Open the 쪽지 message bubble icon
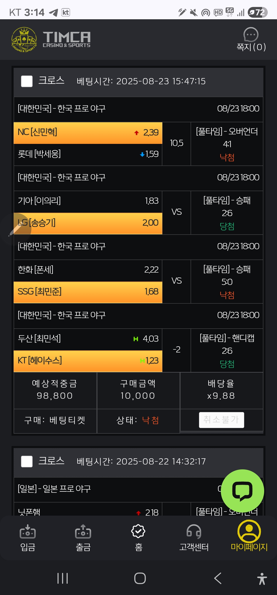Screen dimensions: 277x595 [251, 34]
